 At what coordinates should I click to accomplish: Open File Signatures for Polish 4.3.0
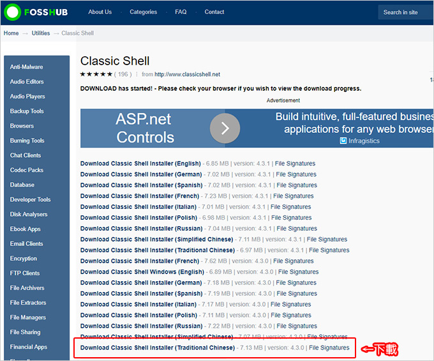(x=291, y=315)
